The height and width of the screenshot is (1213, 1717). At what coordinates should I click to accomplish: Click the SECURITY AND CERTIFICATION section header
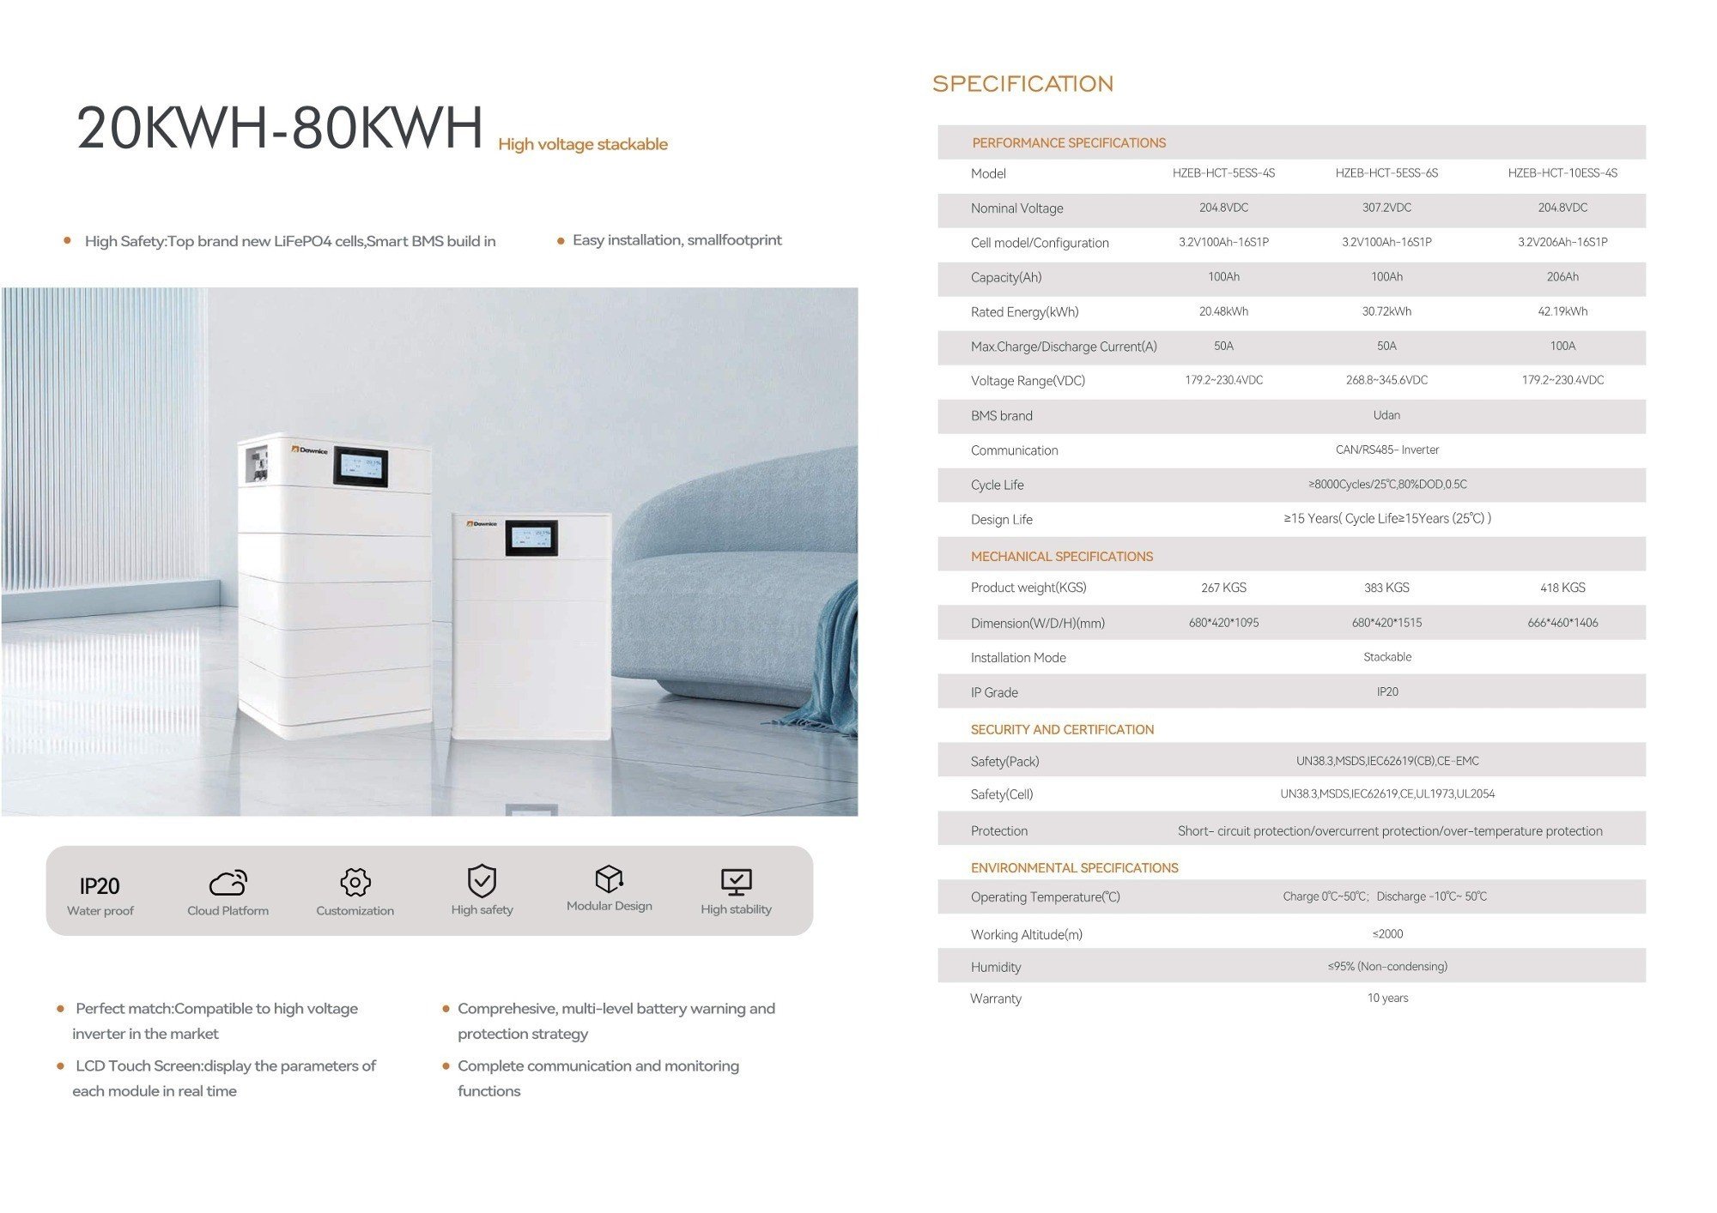point(1062,729)
